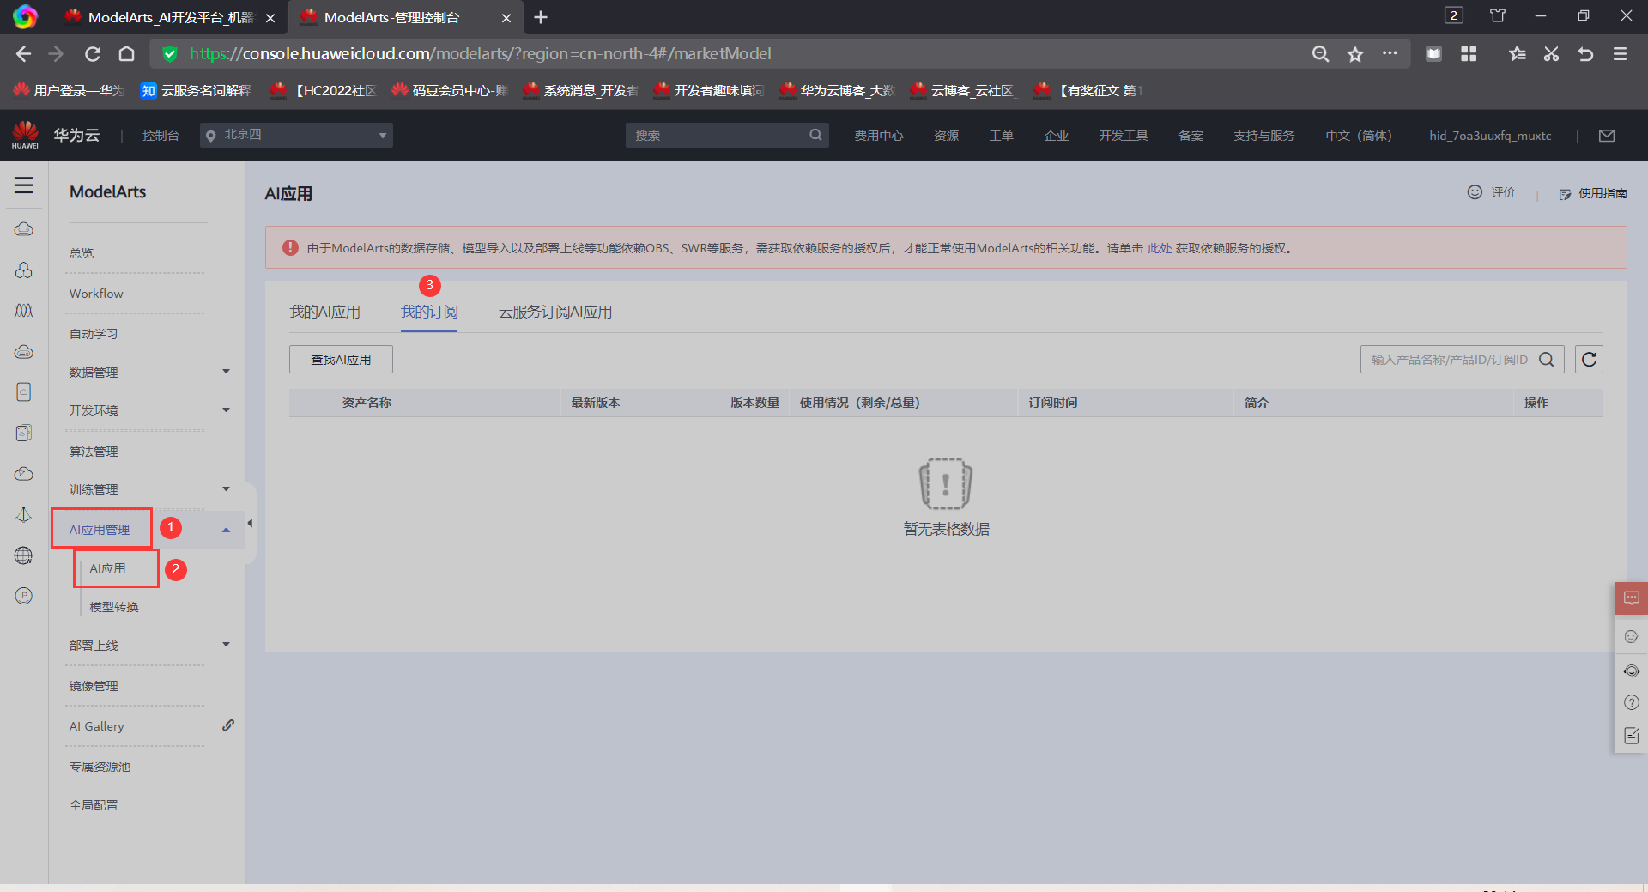
Task: Open the region selector 北京四 dropdown
Action: [297, 135]
